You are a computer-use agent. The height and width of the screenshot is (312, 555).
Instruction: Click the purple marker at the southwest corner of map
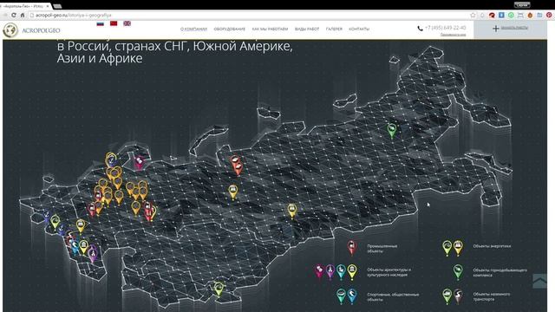click(x=93, y=253)
